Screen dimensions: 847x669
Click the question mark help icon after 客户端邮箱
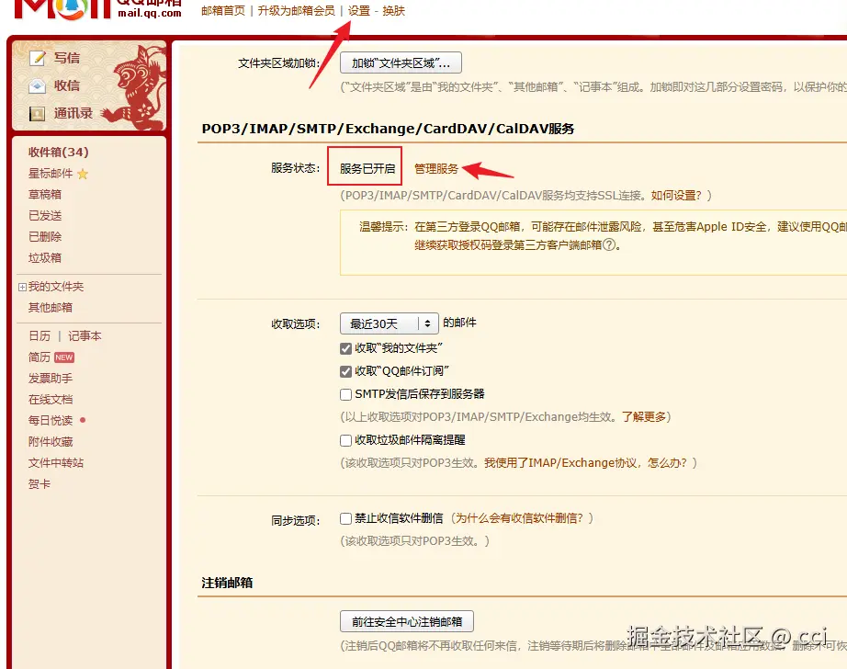(x=609, y=244)
